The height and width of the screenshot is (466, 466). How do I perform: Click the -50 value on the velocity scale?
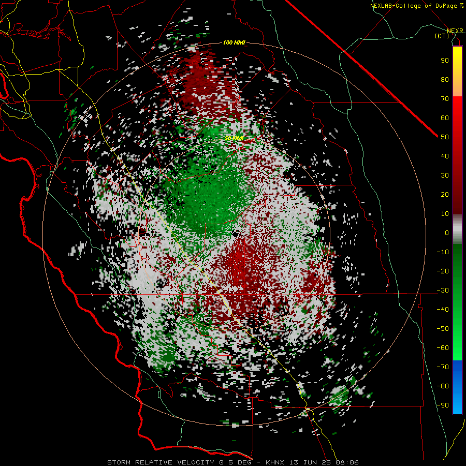(443, 329)
